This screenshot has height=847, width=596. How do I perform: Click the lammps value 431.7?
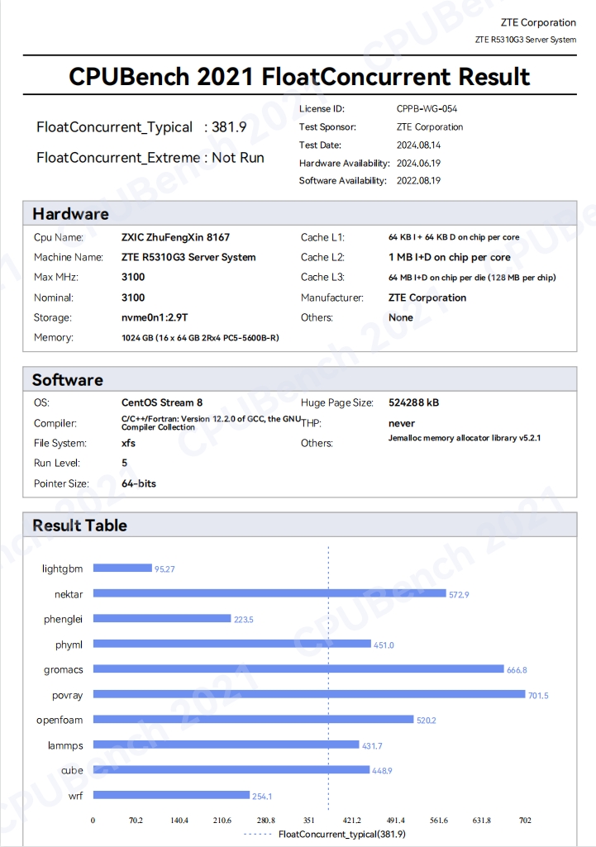click(x=372, y=746)
